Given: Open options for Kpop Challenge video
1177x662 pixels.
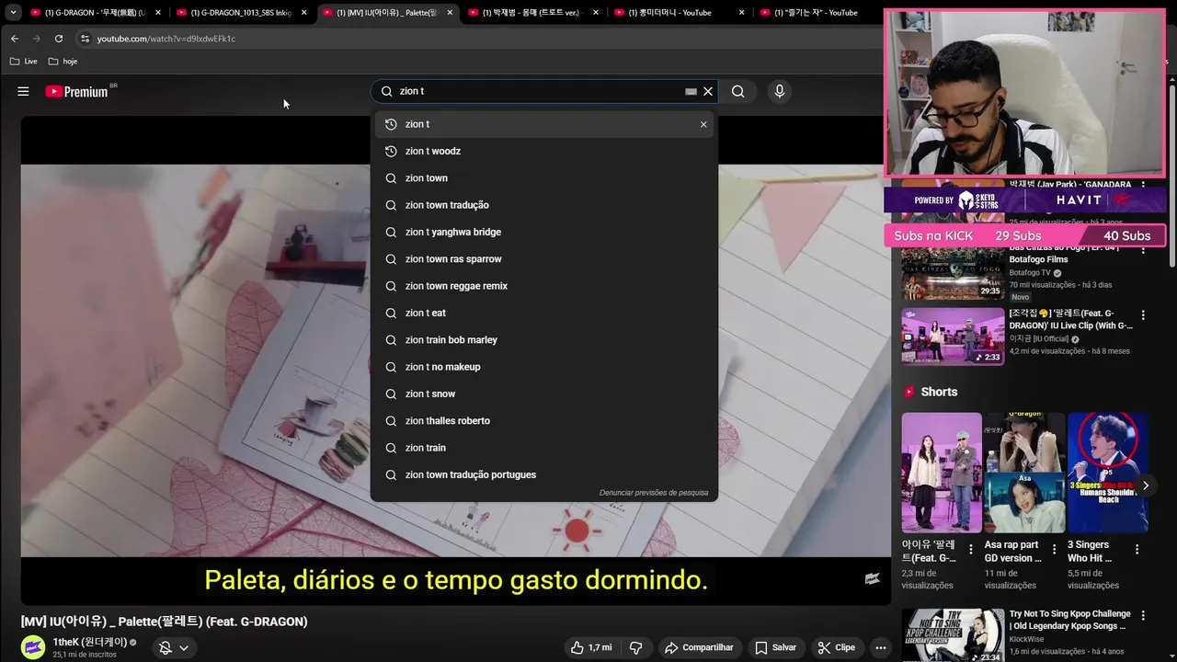Looking at the screenshot, I should coord(1143,615).
